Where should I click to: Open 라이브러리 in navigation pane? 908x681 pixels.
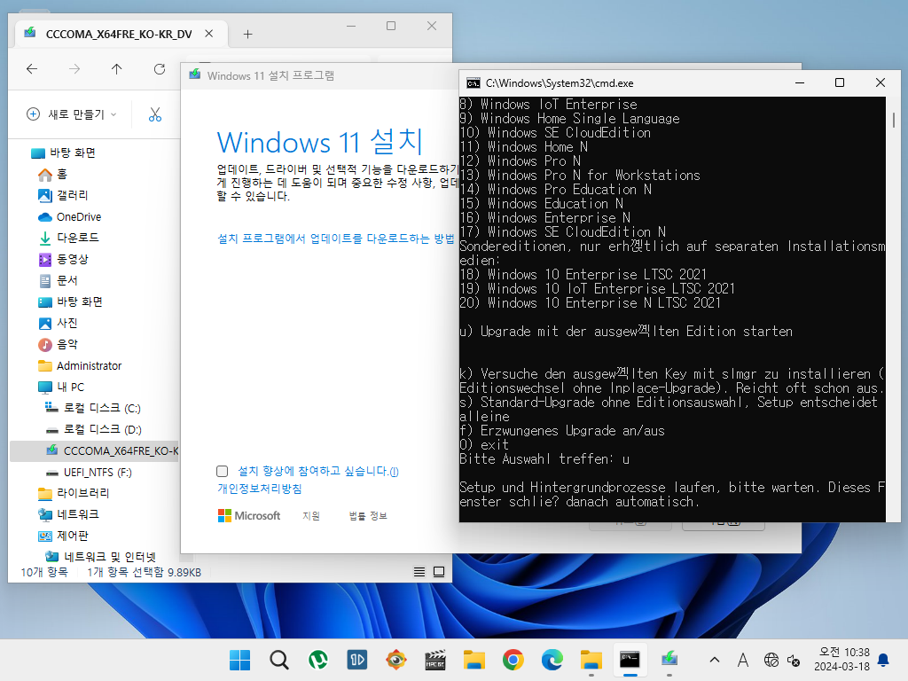click(74, 493)
